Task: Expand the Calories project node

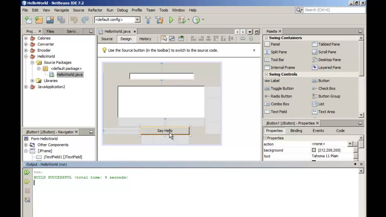Action: (x=26, y=38)
